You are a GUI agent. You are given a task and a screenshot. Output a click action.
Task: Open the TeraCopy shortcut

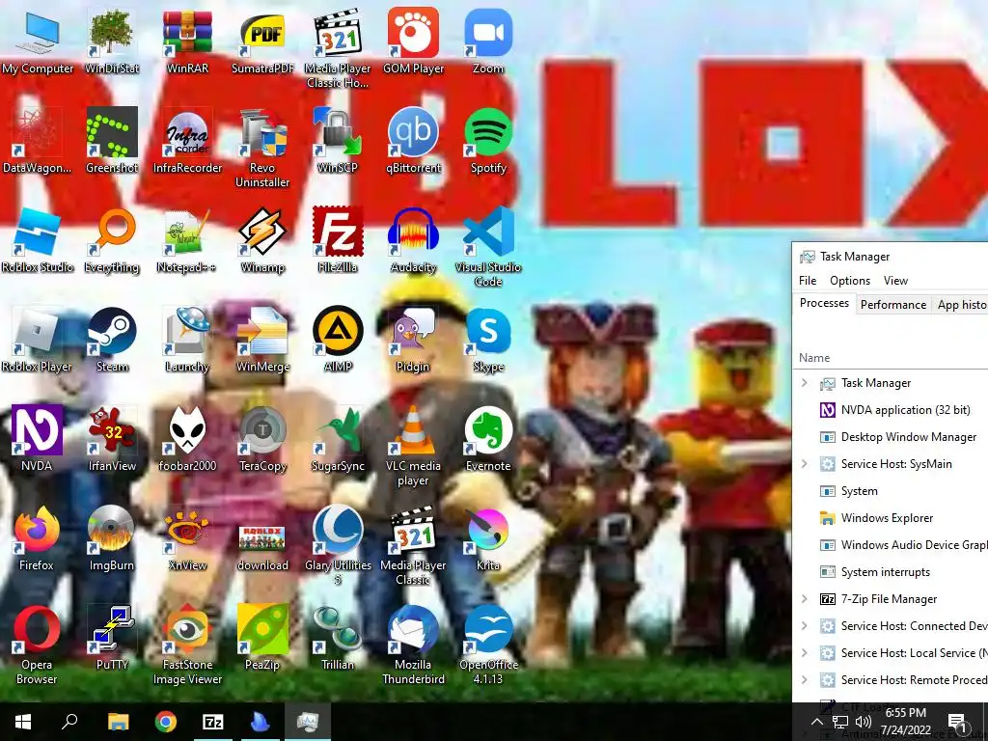coord(262,439)
